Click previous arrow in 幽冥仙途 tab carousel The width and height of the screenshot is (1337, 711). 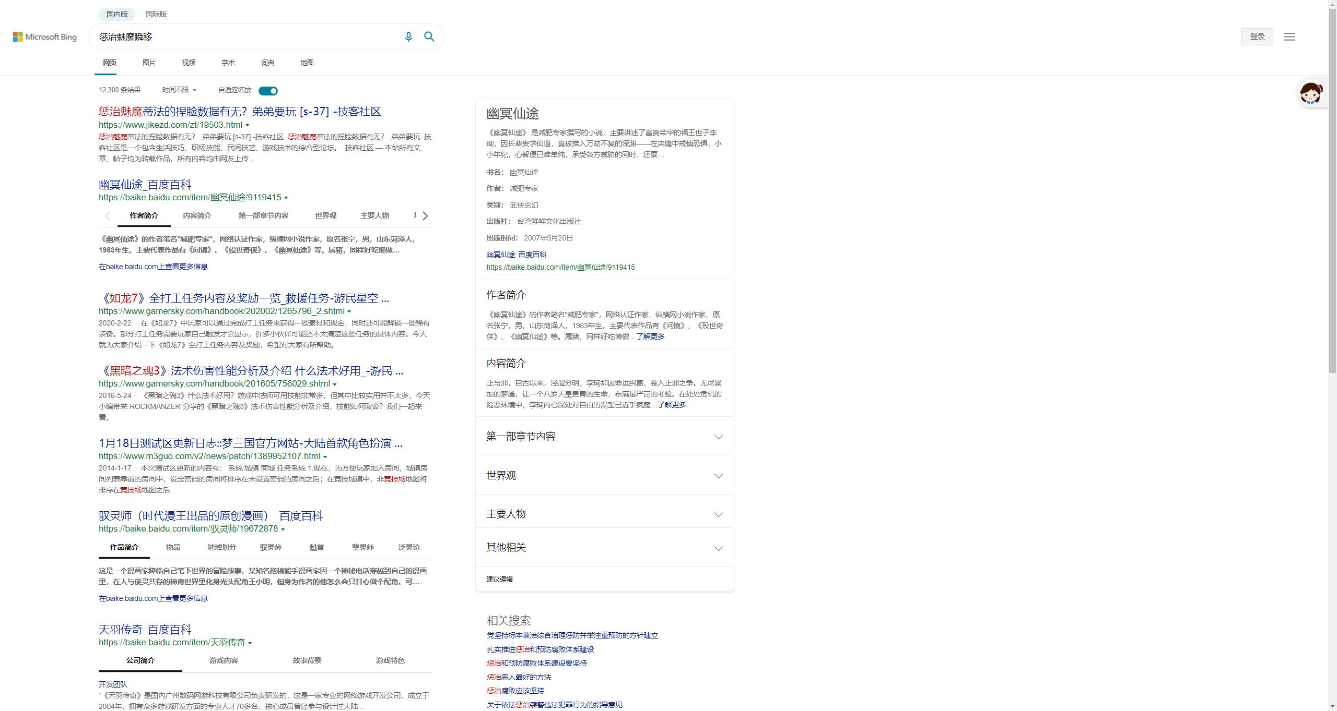point(107,215)
